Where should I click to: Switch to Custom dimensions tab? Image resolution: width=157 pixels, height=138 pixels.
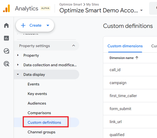click(125, 46)
